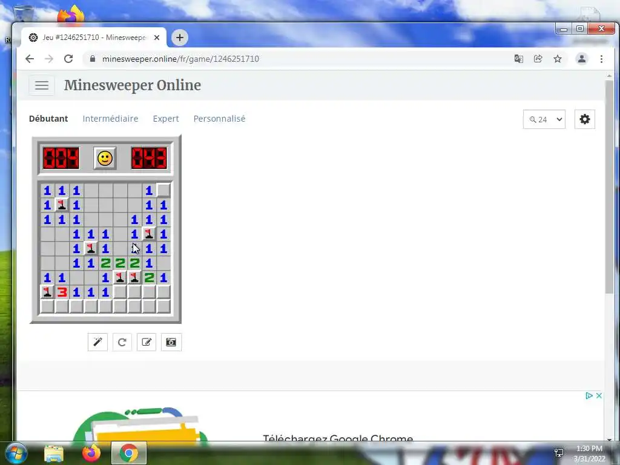This screenshot has height=465, width=620.
Task: Open the hamburger navigation menu
Action: click(x=42, y=85)
